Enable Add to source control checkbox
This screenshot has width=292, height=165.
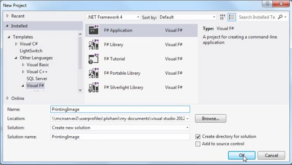pos(198,144)
